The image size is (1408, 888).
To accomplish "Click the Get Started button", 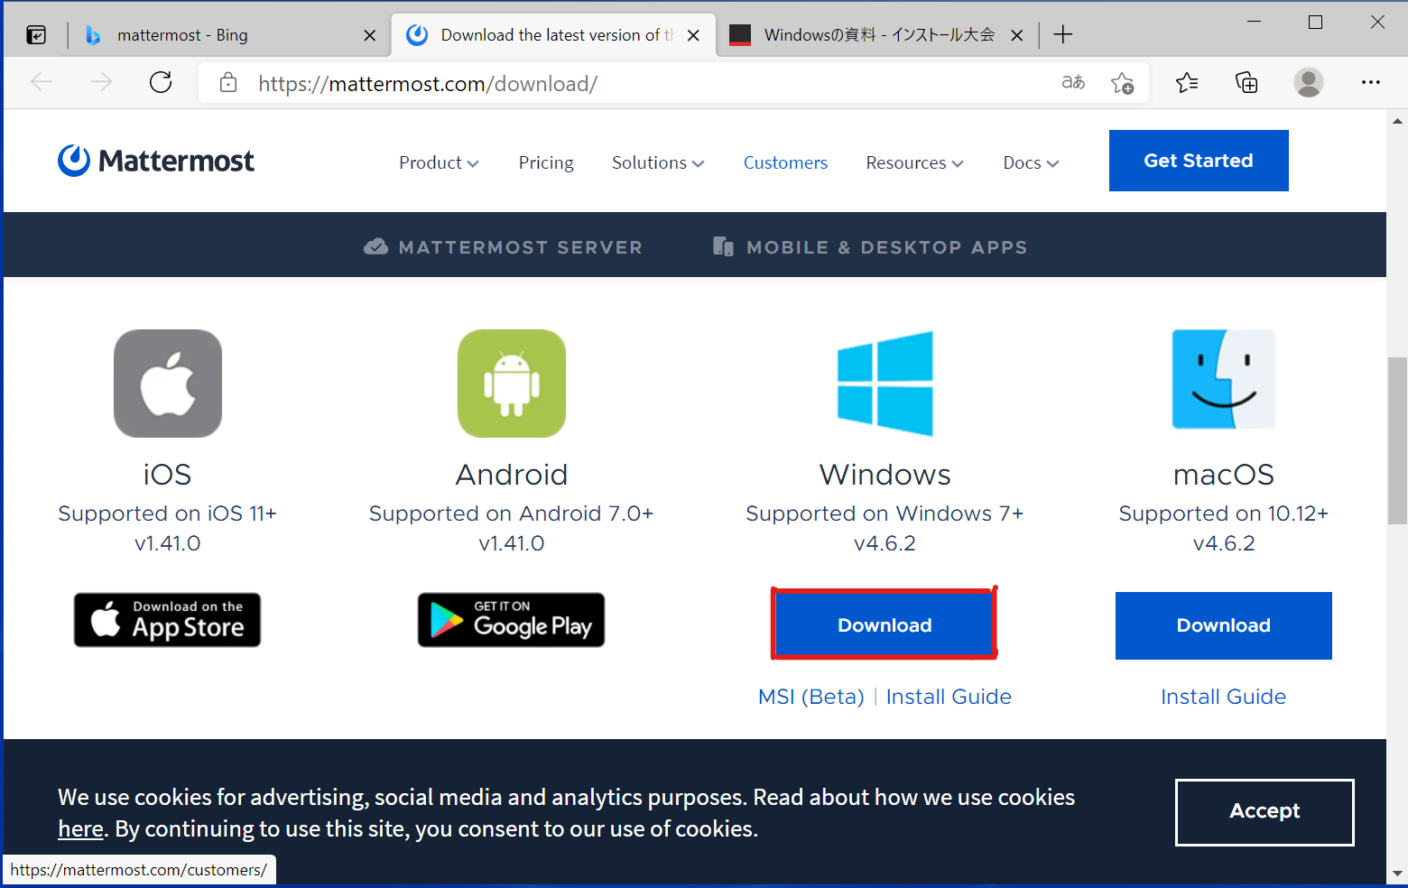I will [1199, 161].
